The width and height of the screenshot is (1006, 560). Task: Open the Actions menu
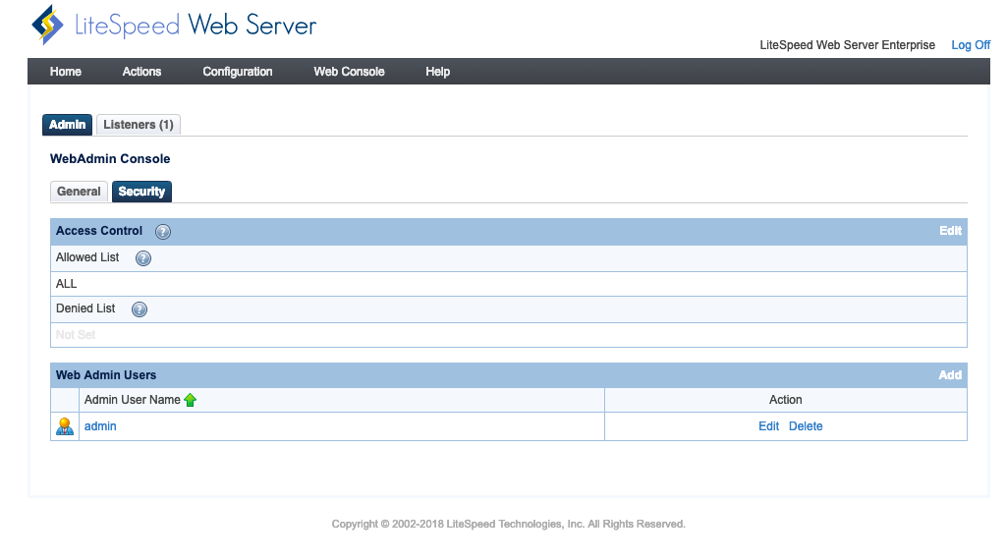[x=141, y=71]
